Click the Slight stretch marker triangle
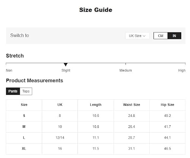 coord(66,64)
